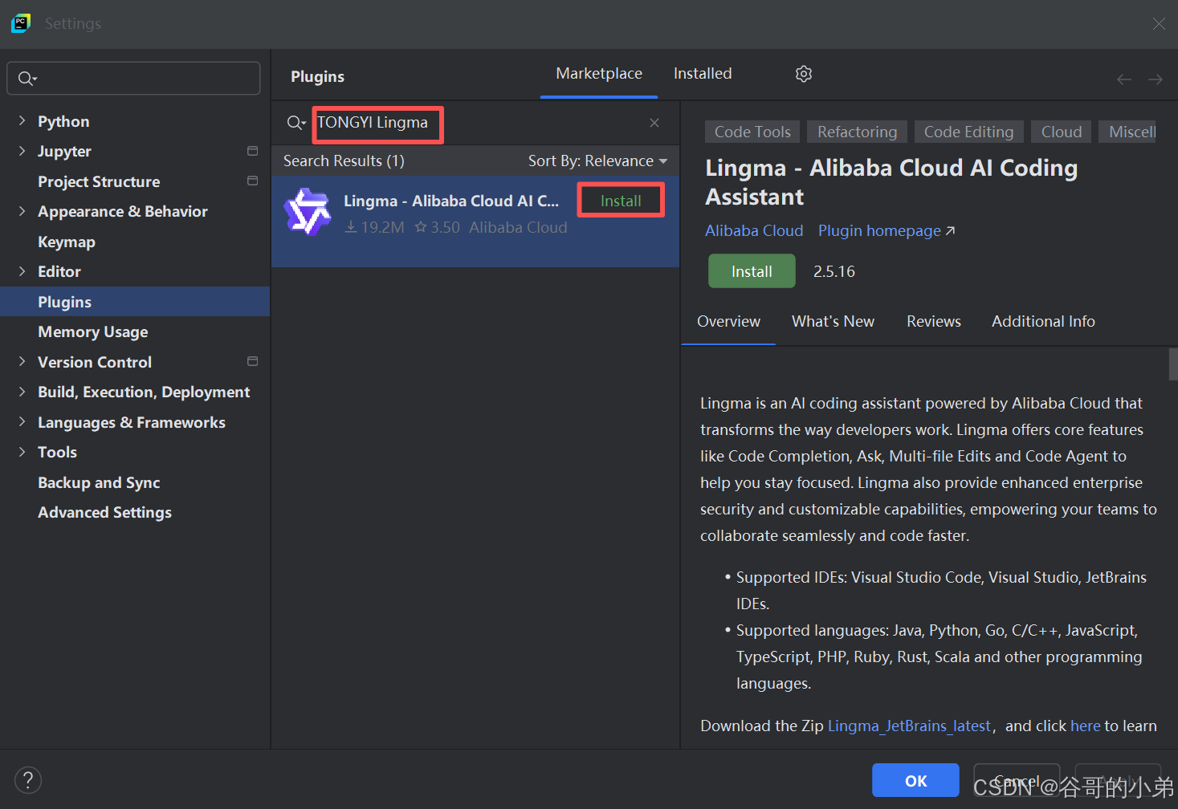Click the description pane scrollbar
The image size is (1178, 809).
click(x=1173, y=364)
